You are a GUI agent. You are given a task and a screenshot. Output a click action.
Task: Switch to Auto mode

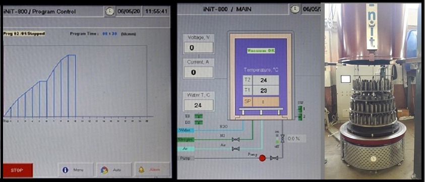click(114, 170)
